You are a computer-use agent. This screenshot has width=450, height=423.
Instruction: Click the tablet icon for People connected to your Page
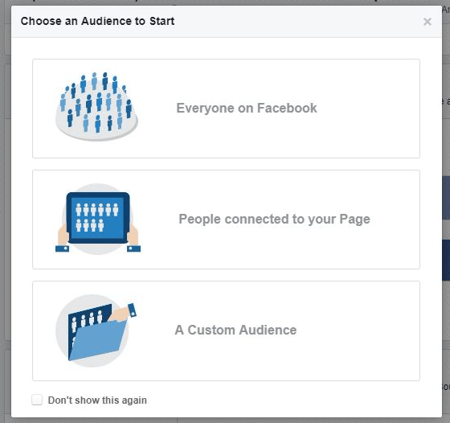(98, 219)
